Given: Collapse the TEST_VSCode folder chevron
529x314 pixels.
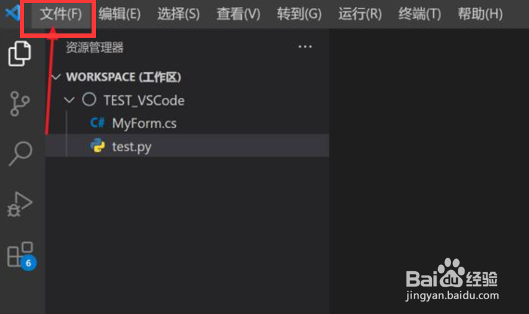Looking at the screenshot, I should pyautogui.click(x=69, y=100).
